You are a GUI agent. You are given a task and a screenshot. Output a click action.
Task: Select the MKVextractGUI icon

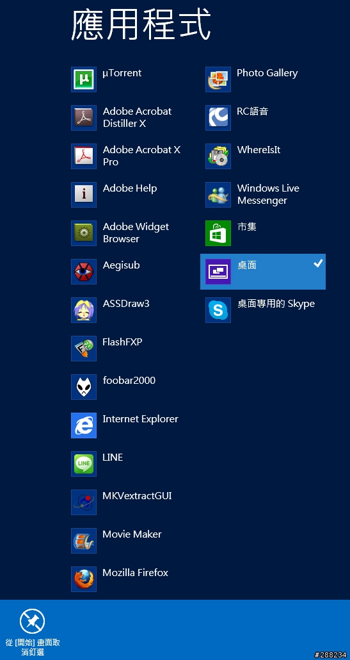(x=84, y=502)
